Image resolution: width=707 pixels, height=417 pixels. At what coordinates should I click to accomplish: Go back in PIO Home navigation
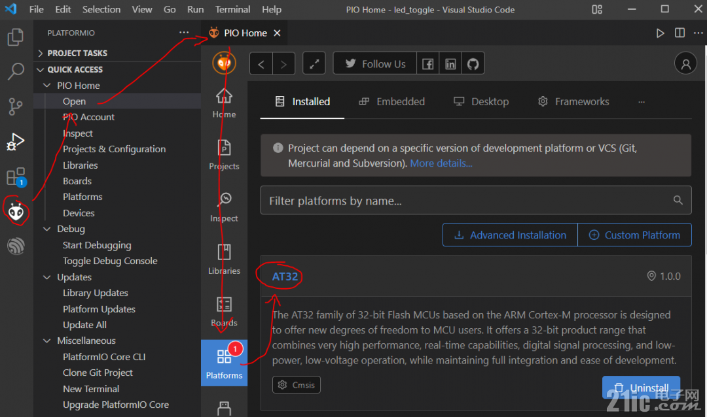[x=261, y=64]
